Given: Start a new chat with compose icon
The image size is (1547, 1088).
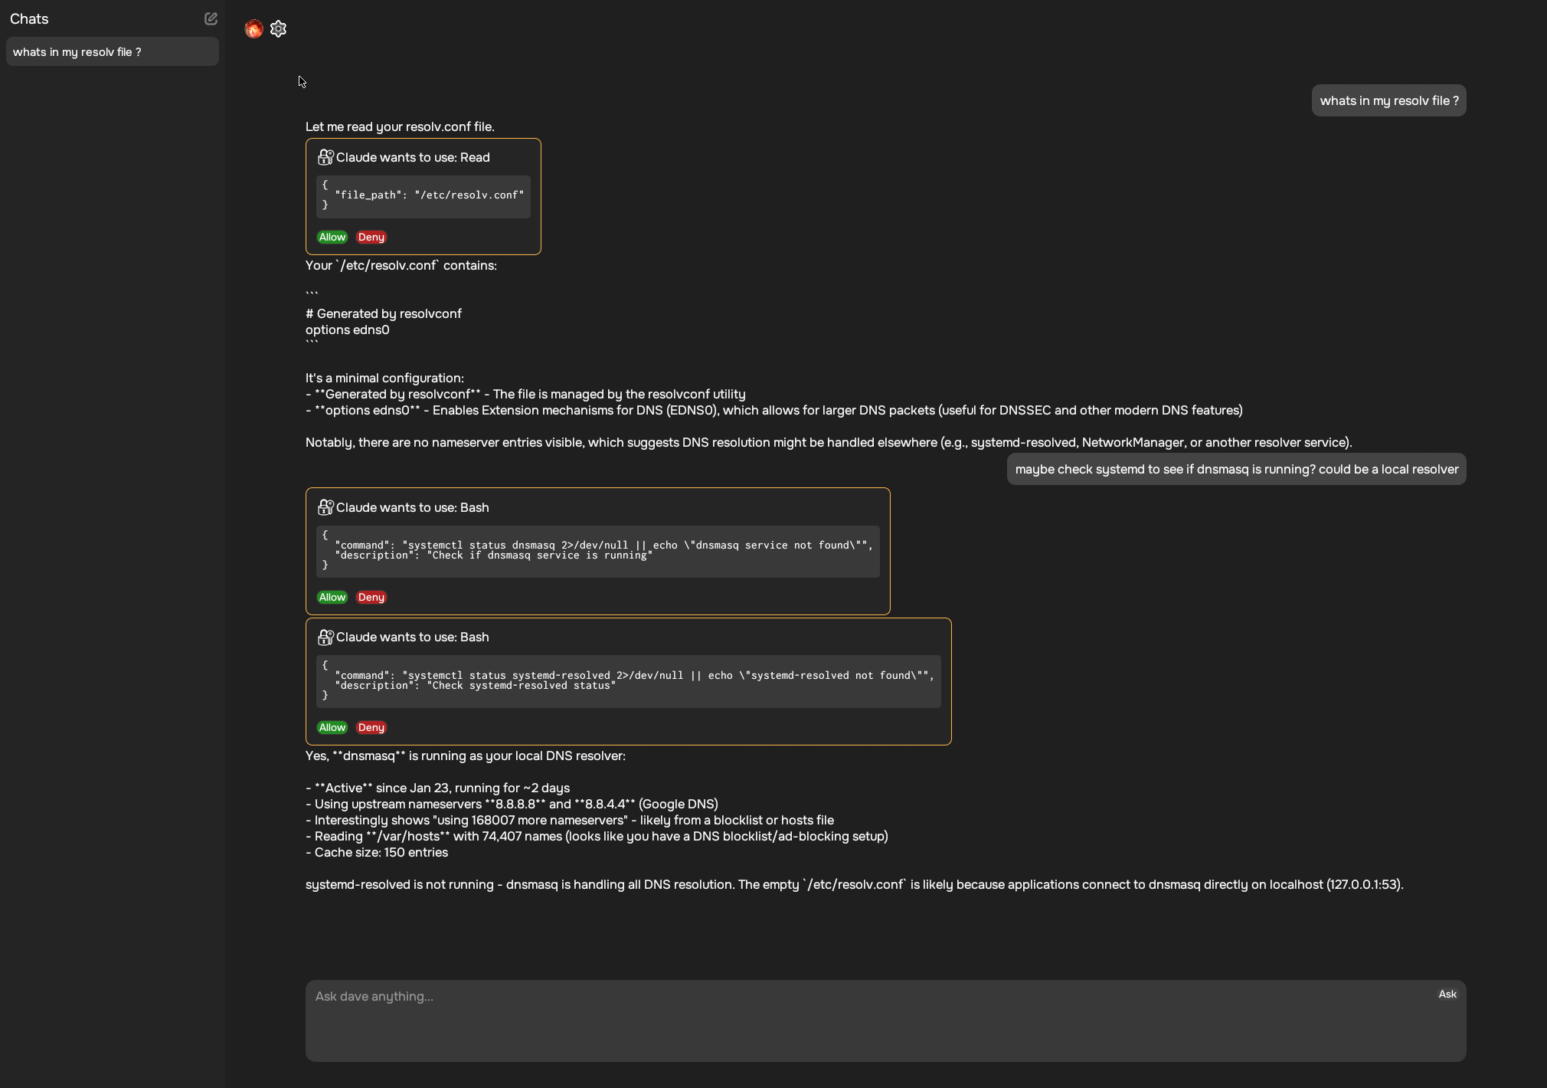Looking at the screenshot, I should coord(211,18).
